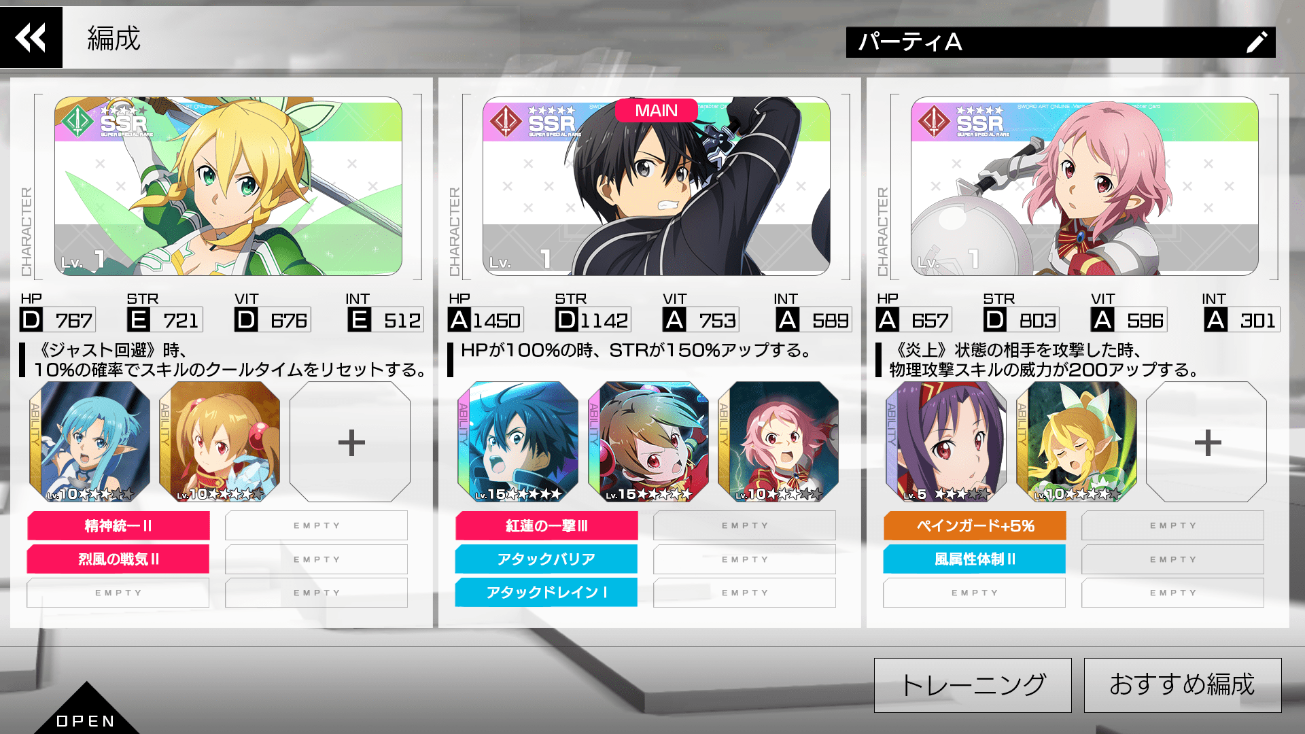The width and height of the screenshot is (1305, 734).
Task: Click the おすすめ編成 recommended formation button
Action: click(1183, 685)
